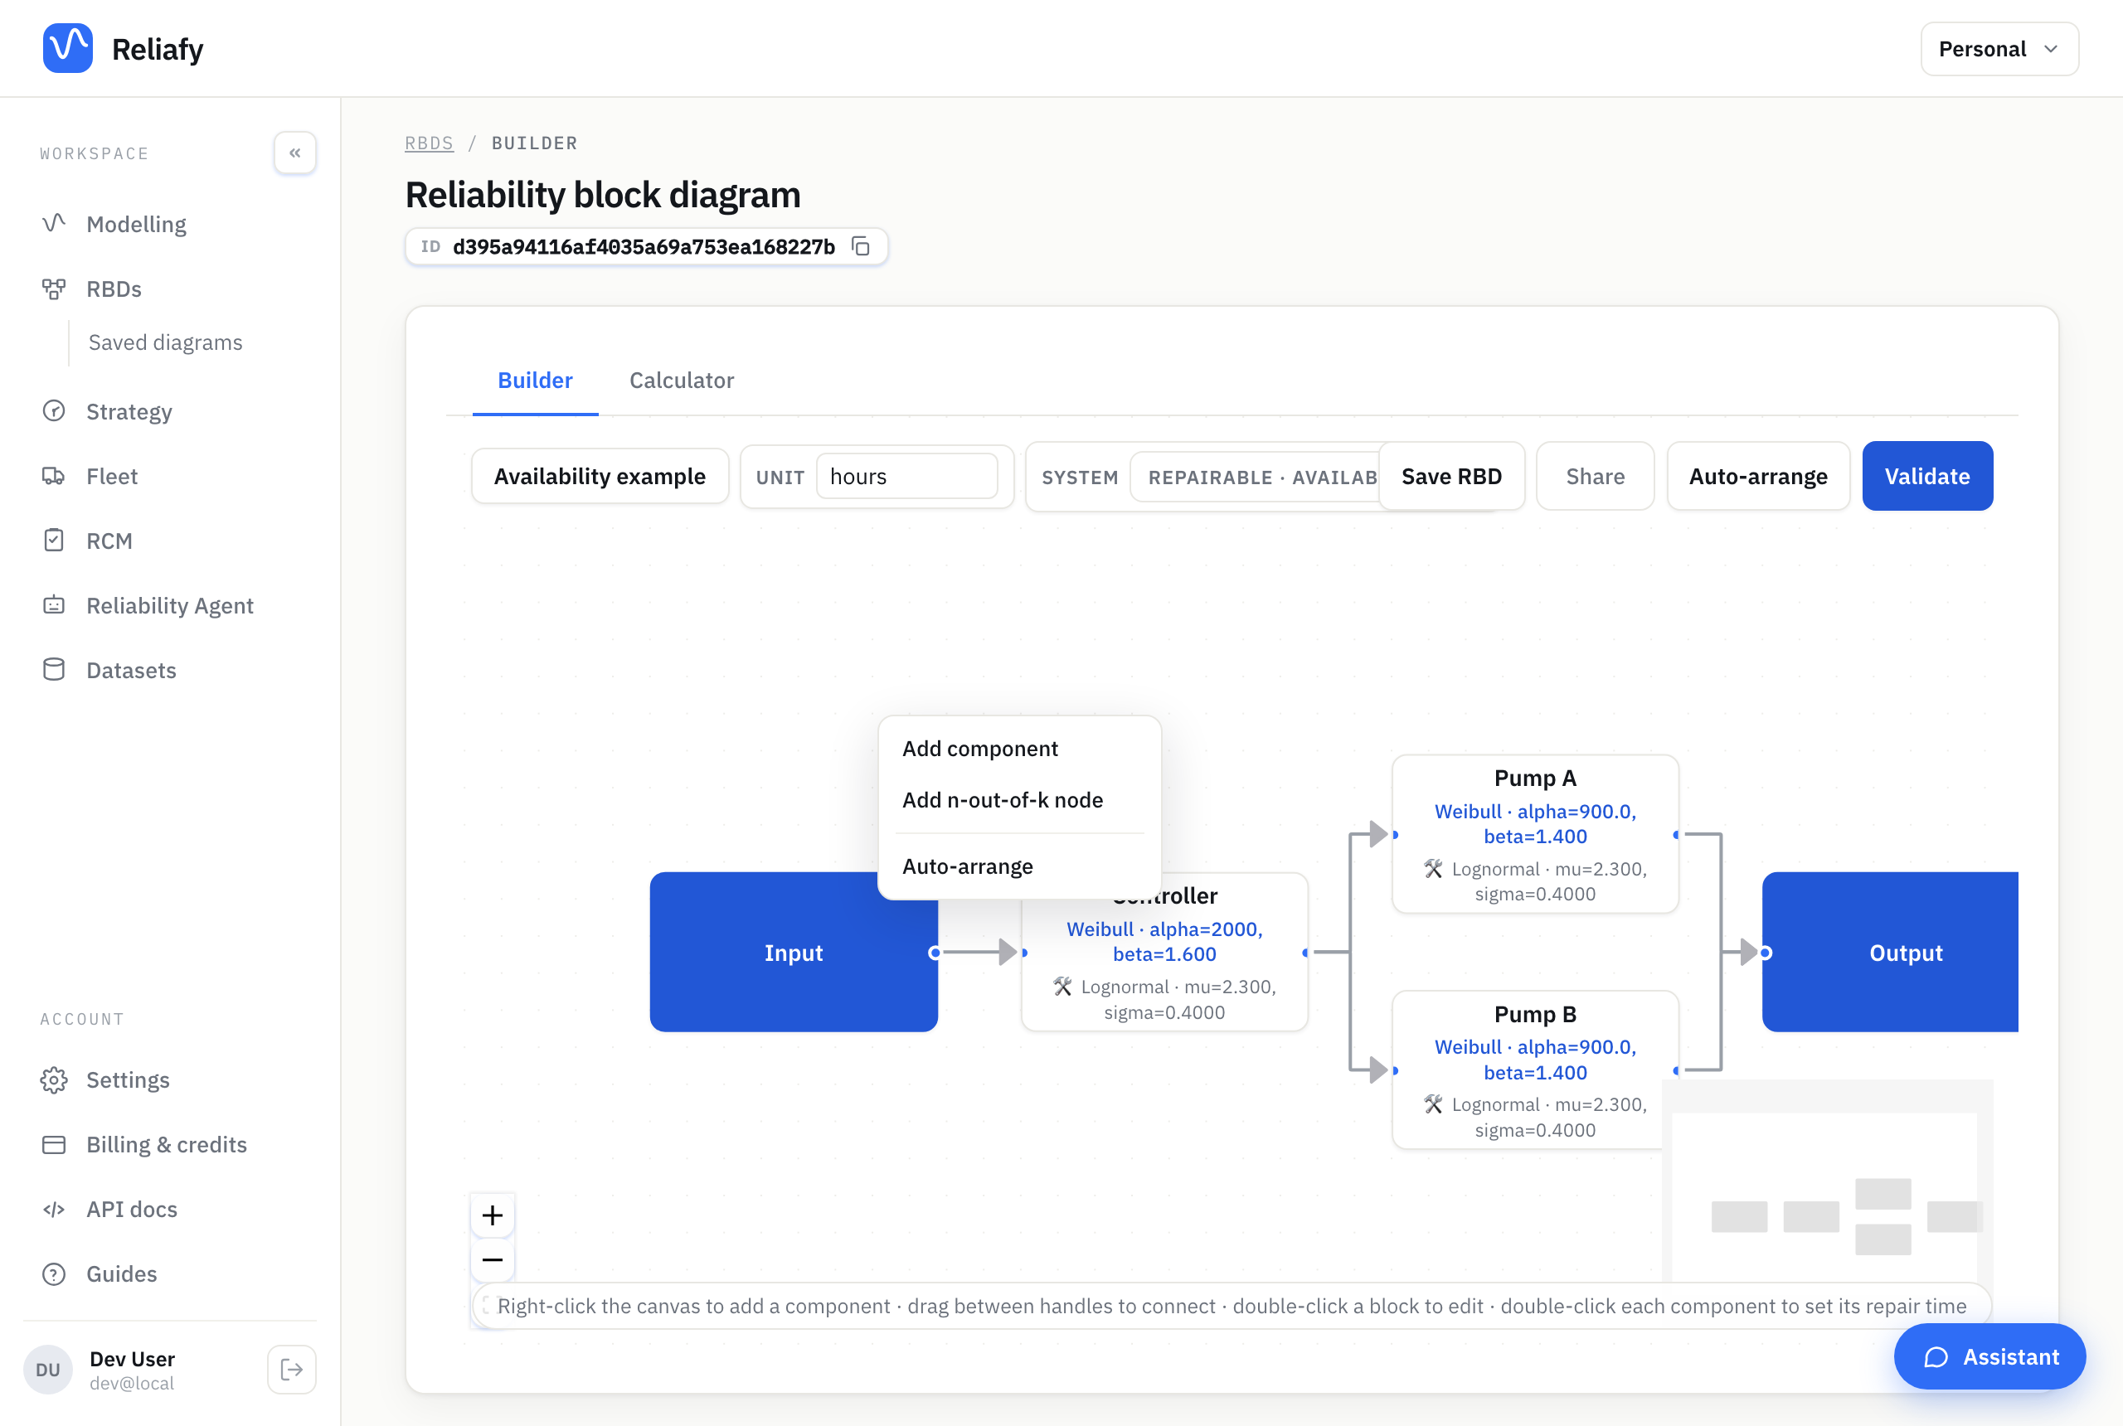
Task: Open the hours unit selector
Action: (x=906, y=477)
